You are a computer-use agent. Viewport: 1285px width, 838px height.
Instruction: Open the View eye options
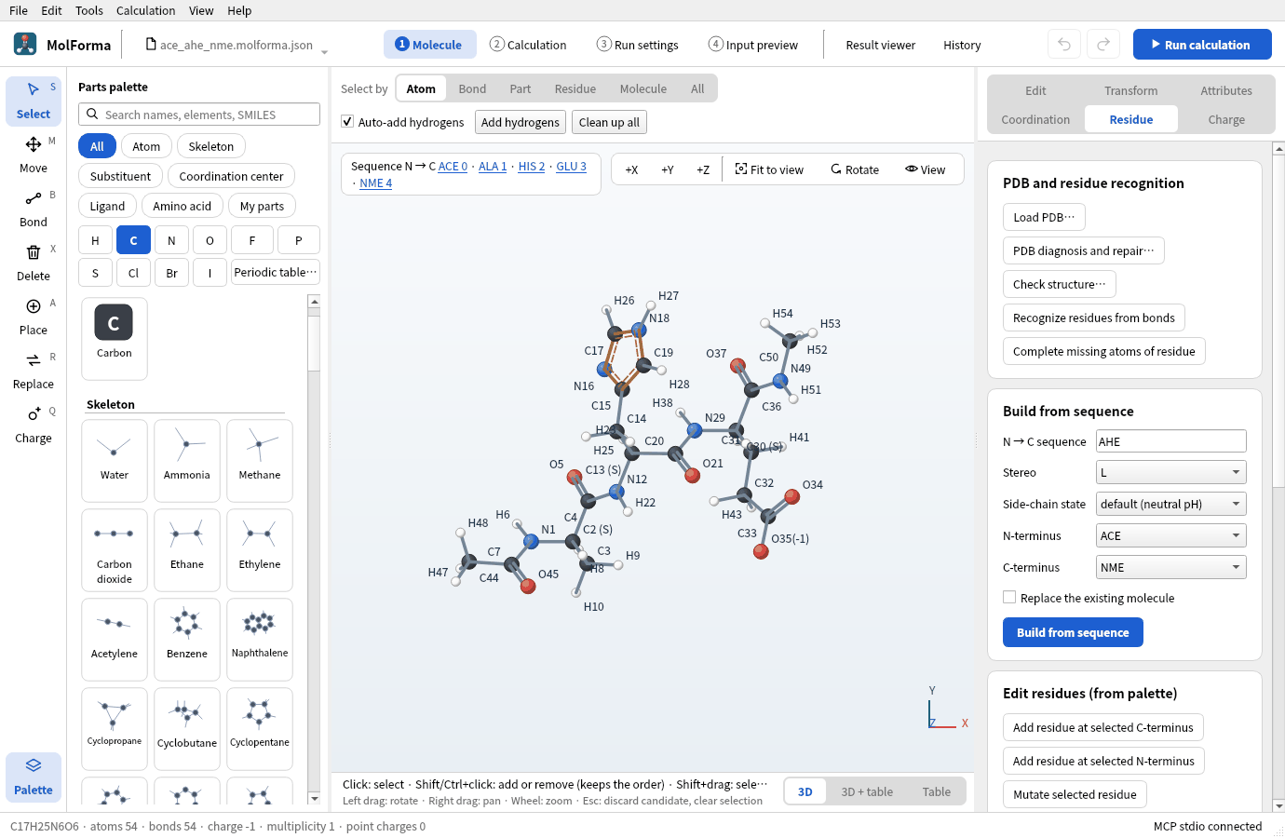(x=925, y=169)
